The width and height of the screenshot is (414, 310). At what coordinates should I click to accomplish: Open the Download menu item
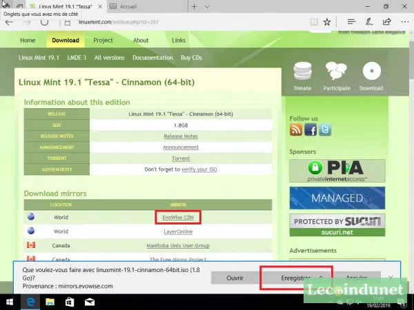point(66,41)
